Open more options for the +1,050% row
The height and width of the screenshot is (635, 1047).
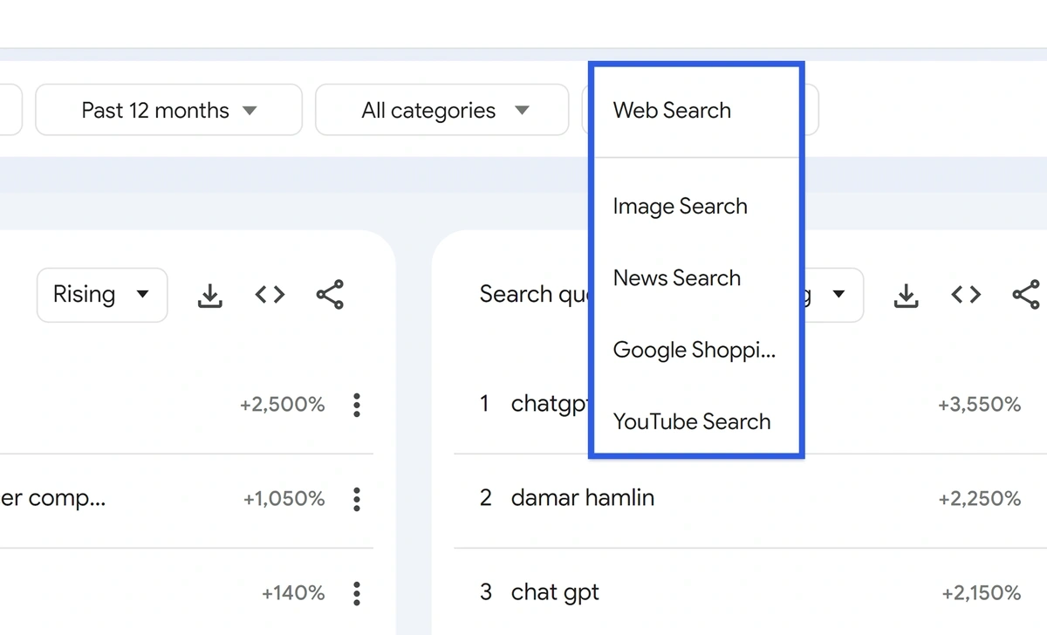[x=356, y=499]
